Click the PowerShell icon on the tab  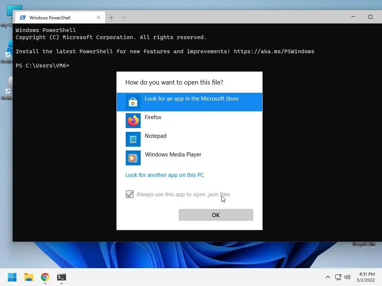(x=23, y=18)
